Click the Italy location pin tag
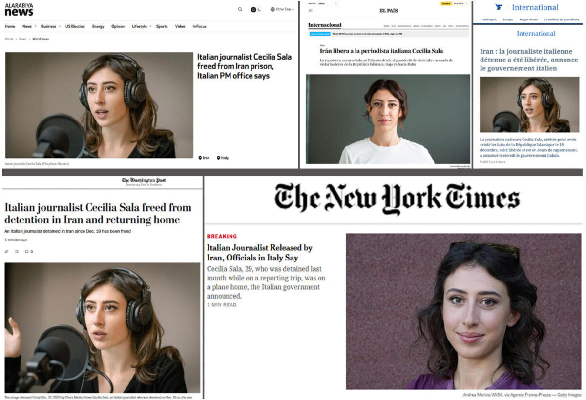Image resolution: width=586 pixels, height=400 pixels. [x=223, y=158]
